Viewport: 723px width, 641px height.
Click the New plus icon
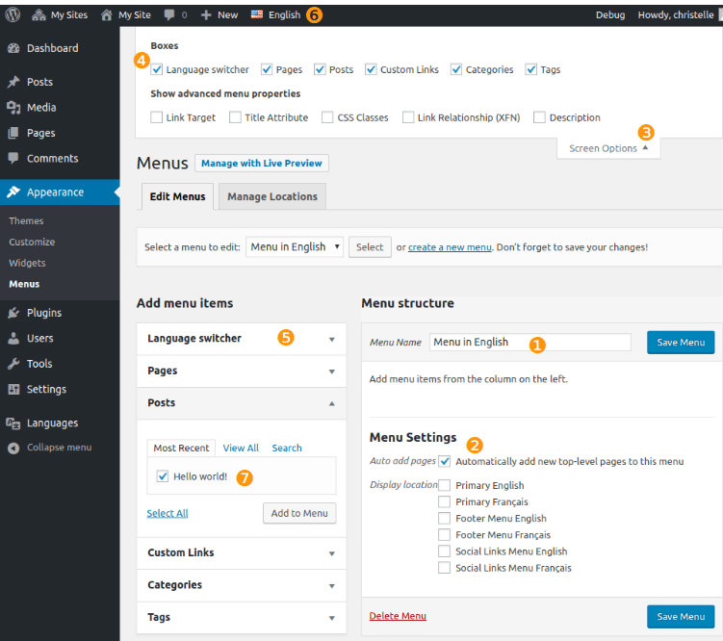tap(206, 14)
